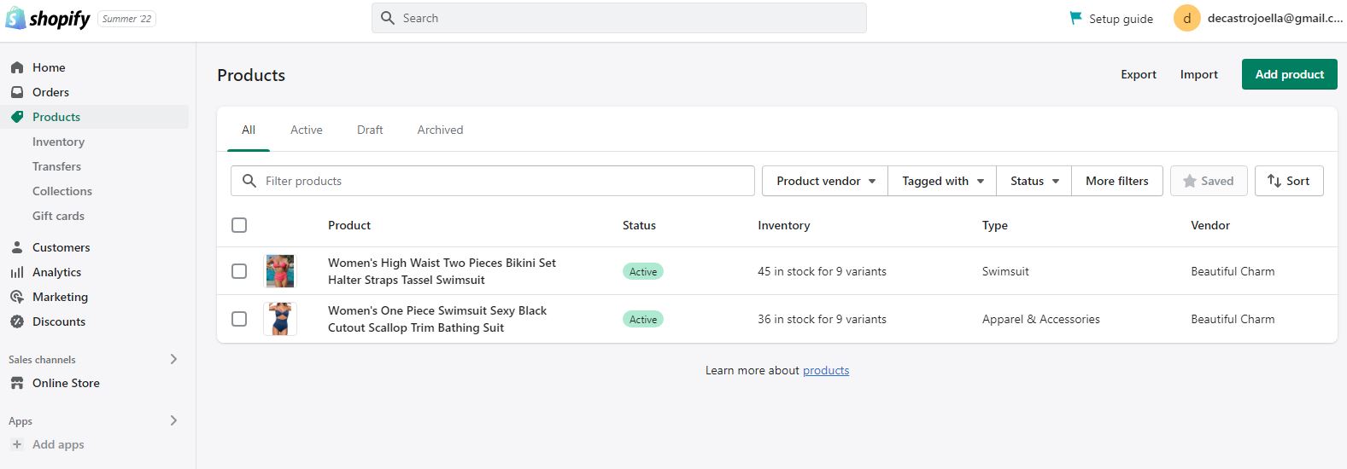Click the Online Store storefront icon
The image size is (1347, 469).
coord(17,383)
